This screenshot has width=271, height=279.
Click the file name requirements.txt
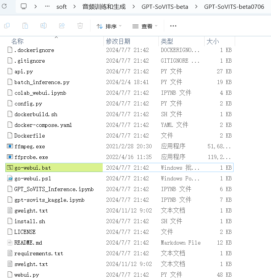point(39,253)
